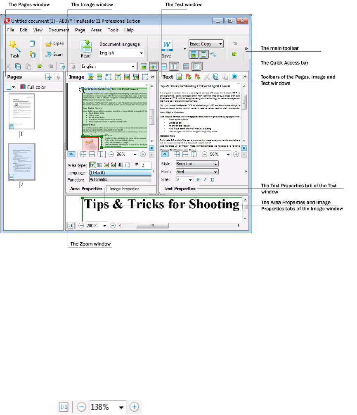
Task: Select Draw Table Area tool in Image toolbar
Action: point(145,77)
